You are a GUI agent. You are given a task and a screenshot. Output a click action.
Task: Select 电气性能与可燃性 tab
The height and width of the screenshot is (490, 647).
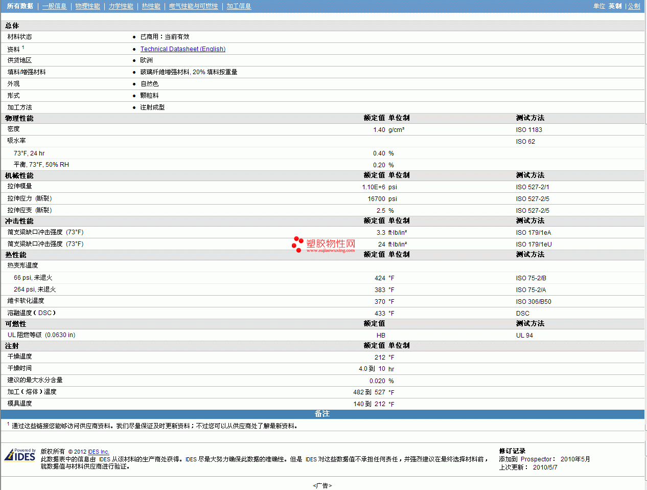click(193, 6)
